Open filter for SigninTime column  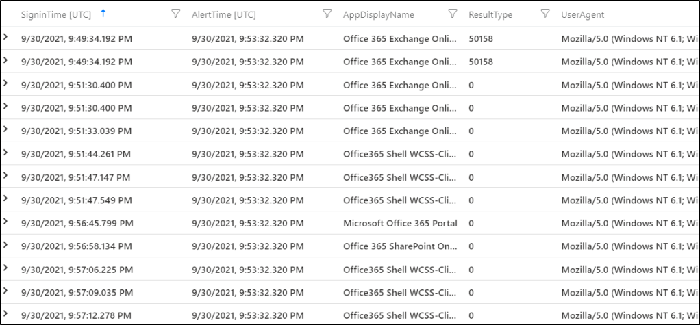(x=175, y=14)
